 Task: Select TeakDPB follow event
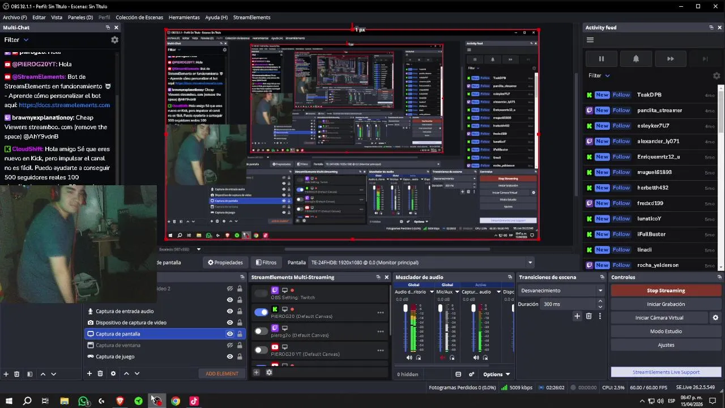point(651,95)
